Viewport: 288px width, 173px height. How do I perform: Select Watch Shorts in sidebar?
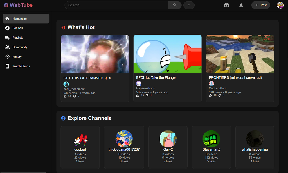21,66
